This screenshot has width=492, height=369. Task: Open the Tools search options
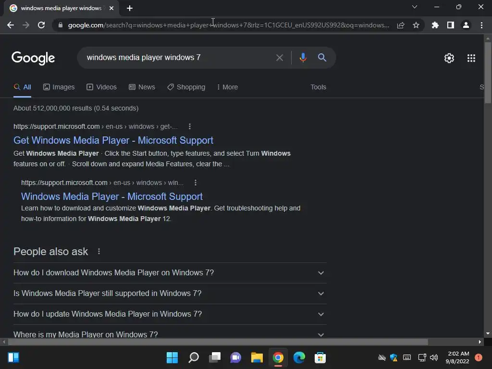pyautogui.click(x=318, y=87)
